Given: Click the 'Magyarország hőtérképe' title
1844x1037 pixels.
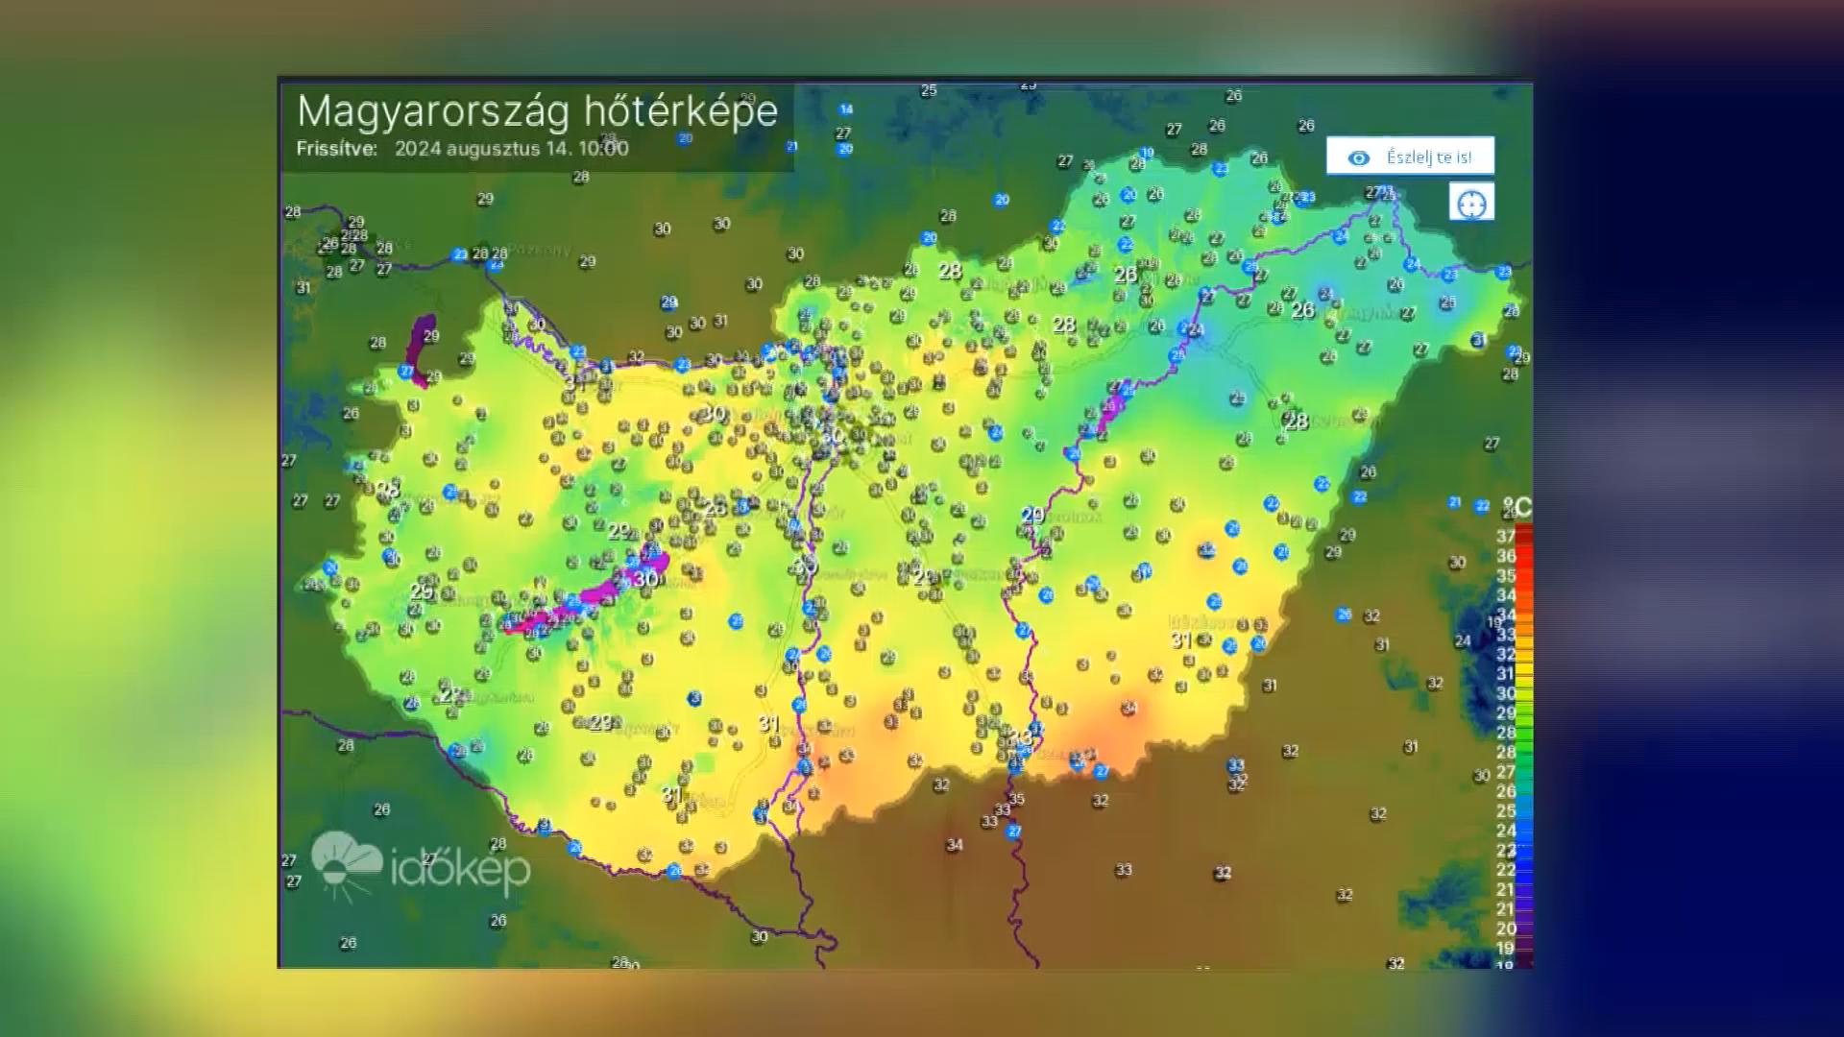Looking at the screenshot, I should coord(537,111).
